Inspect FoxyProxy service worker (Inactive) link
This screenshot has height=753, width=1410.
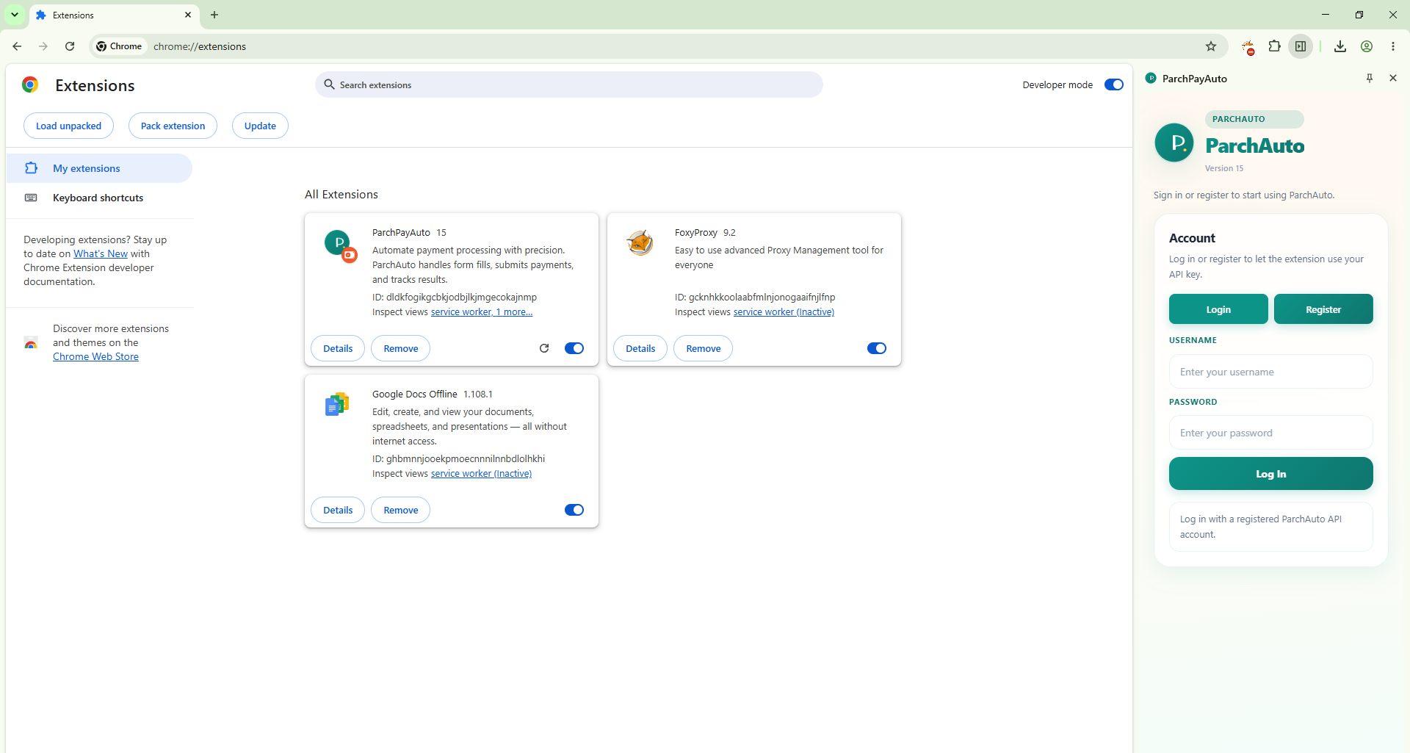click(x=784, y=312)
